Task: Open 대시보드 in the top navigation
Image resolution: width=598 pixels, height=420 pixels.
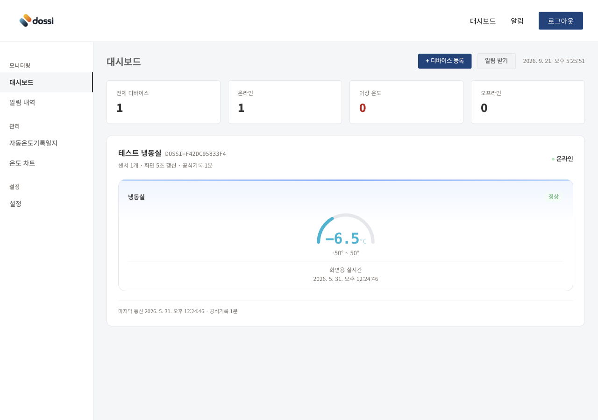Action: (x=483, y=21)
